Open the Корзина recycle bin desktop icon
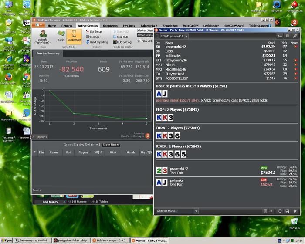 [294, 224]
